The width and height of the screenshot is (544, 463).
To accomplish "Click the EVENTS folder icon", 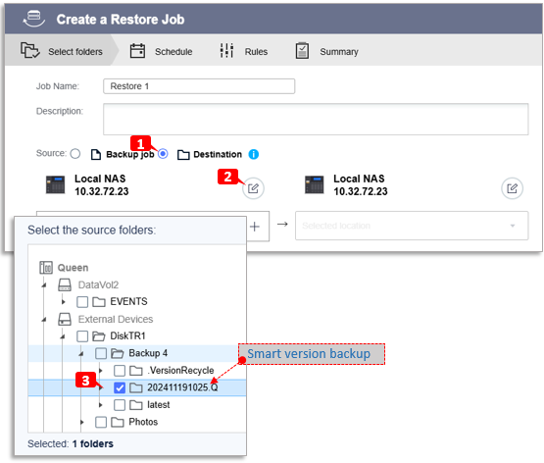I will tap(99, 302).
